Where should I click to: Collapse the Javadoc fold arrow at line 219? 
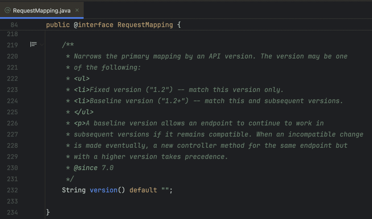coord(42,45)
